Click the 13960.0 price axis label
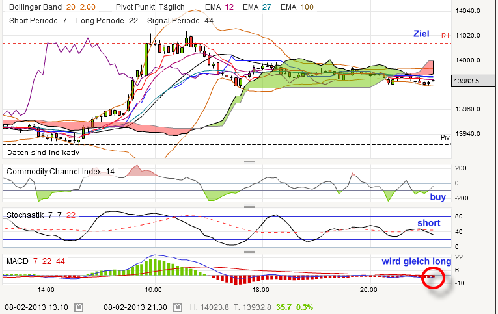Viewport: 498px width, 314px height. click(467, 109)
